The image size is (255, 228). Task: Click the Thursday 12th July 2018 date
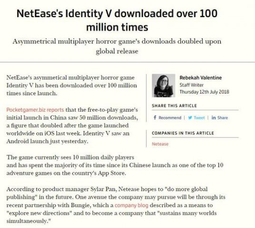coord(204,92)
